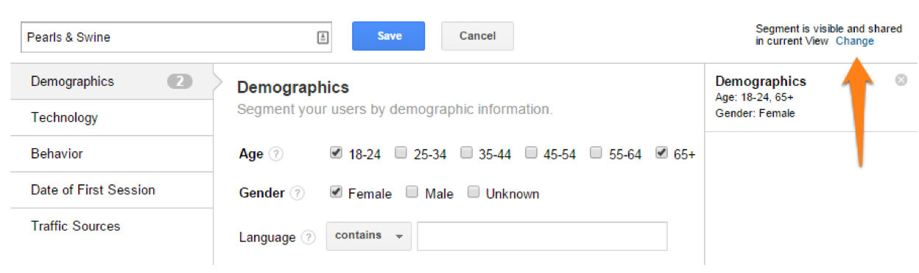Save the segment
Viewport: 919px width, 273px height.
point(389,36)
